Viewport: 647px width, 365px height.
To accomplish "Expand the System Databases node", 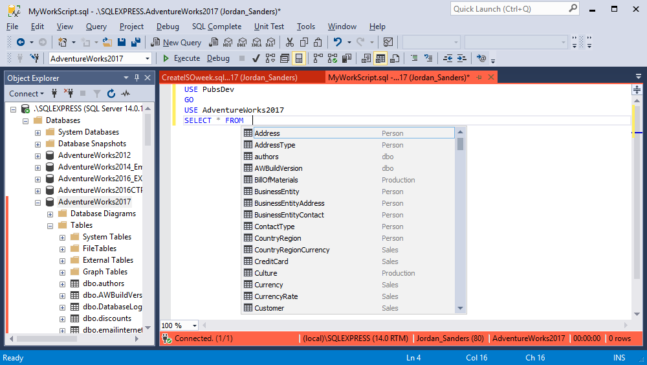I will tap(38, 133).
